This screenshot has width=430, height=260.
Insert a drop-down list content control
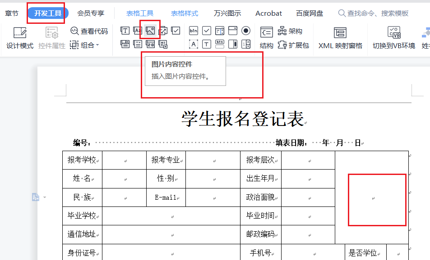pos(138,44)
